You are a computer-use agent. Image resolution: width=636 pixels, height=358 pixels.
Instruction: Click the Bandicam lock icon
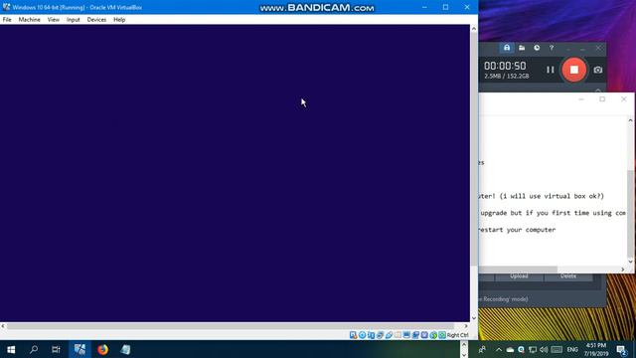[507, 48]
